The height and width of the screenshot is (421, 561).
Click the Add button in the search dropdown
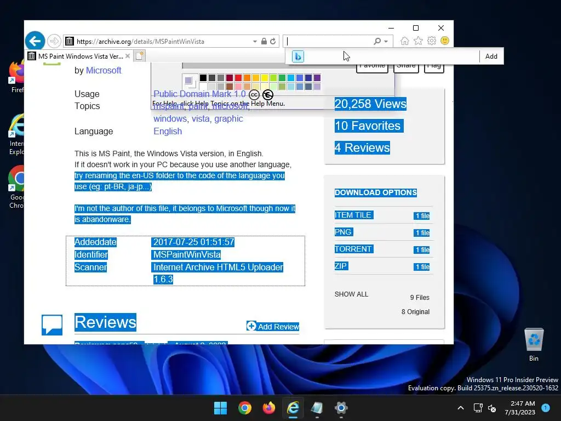(x=491, y=56)
